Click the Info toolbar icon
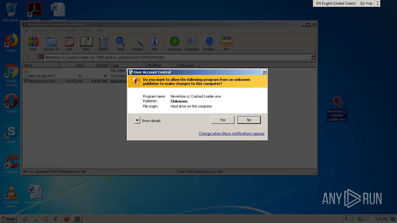Viewport: 397px width, 223px height. tap(154, 44)
